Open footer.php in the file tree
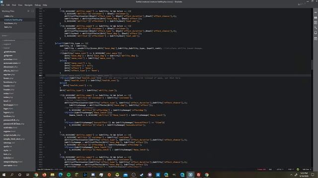Image resolution: width=318 pixels, height=178 pixels. point(8,78)
